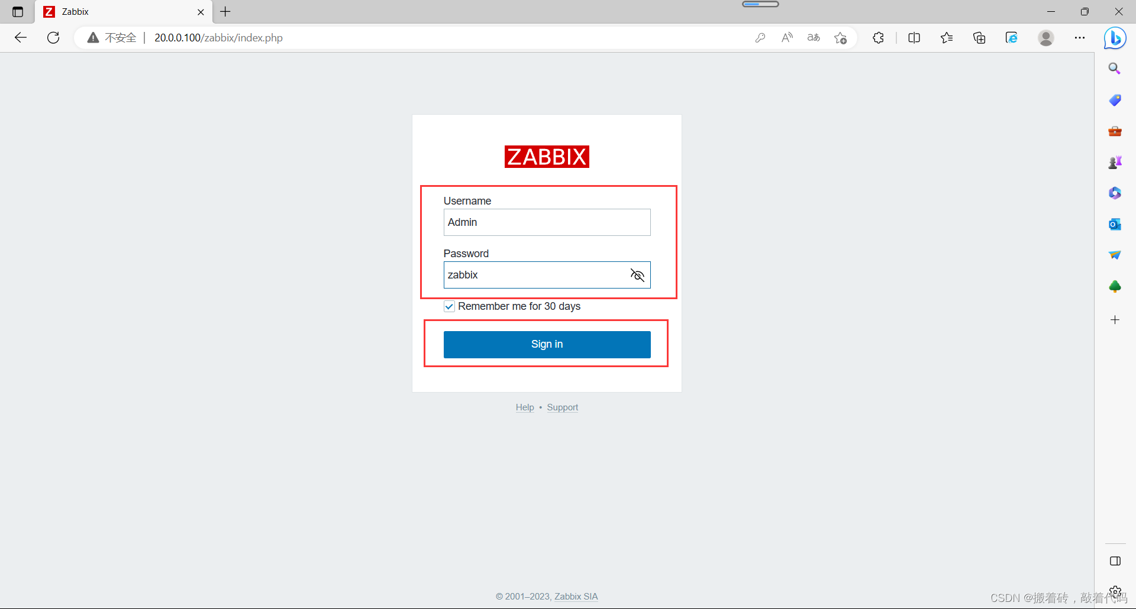Image resolution: width=1136 pixels, height=609 pixels.
Task: Uncheck Remember me for 30 days
Action: point(449,306)
